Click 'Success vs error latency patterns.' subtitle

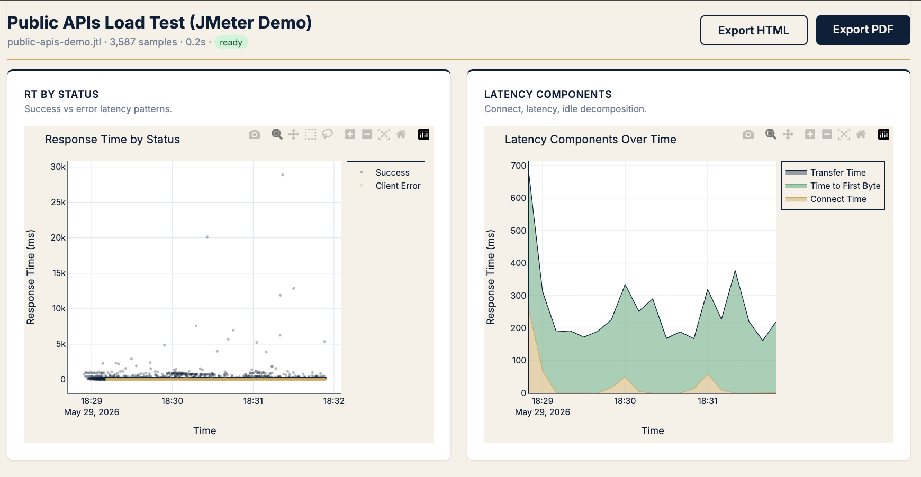click(x=98, y=109)
